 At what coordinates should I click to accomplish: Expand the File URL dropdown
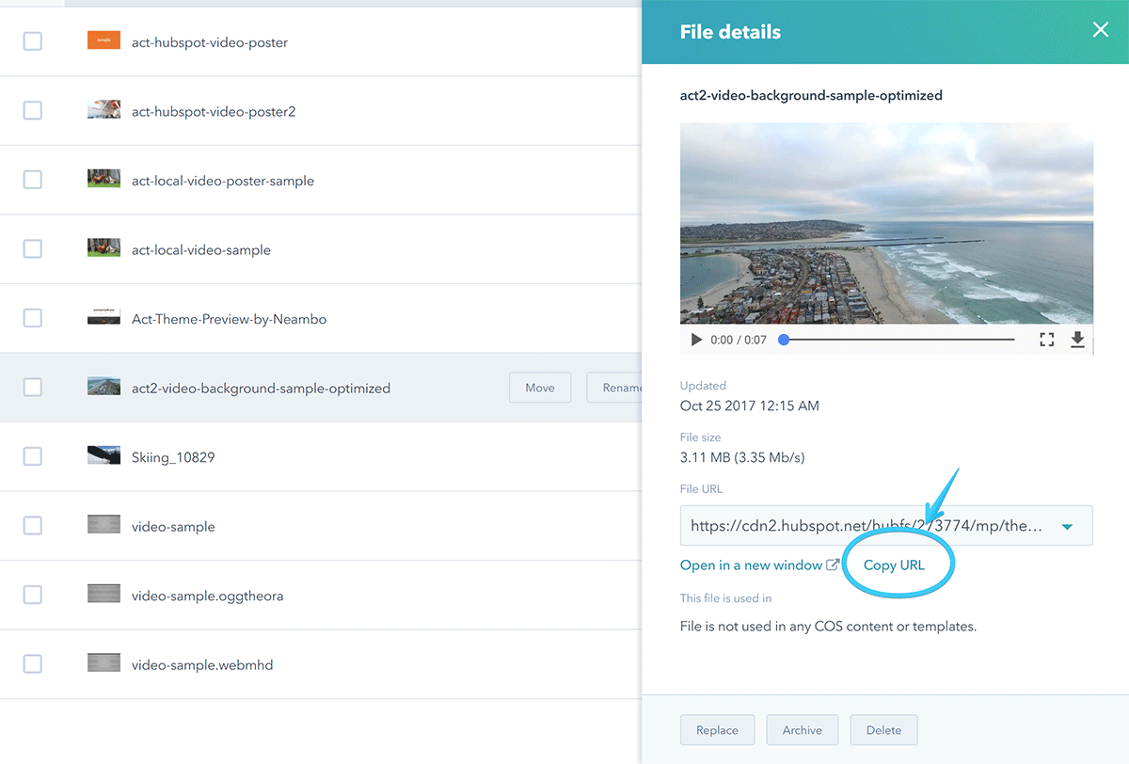tap(1068, 525)
